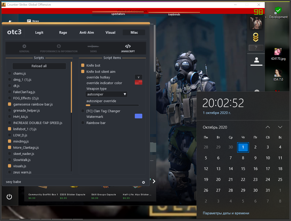Disable gamesense rainbow bar.js script
Viewport: 291px width, 221px height.
click(10, 104)
